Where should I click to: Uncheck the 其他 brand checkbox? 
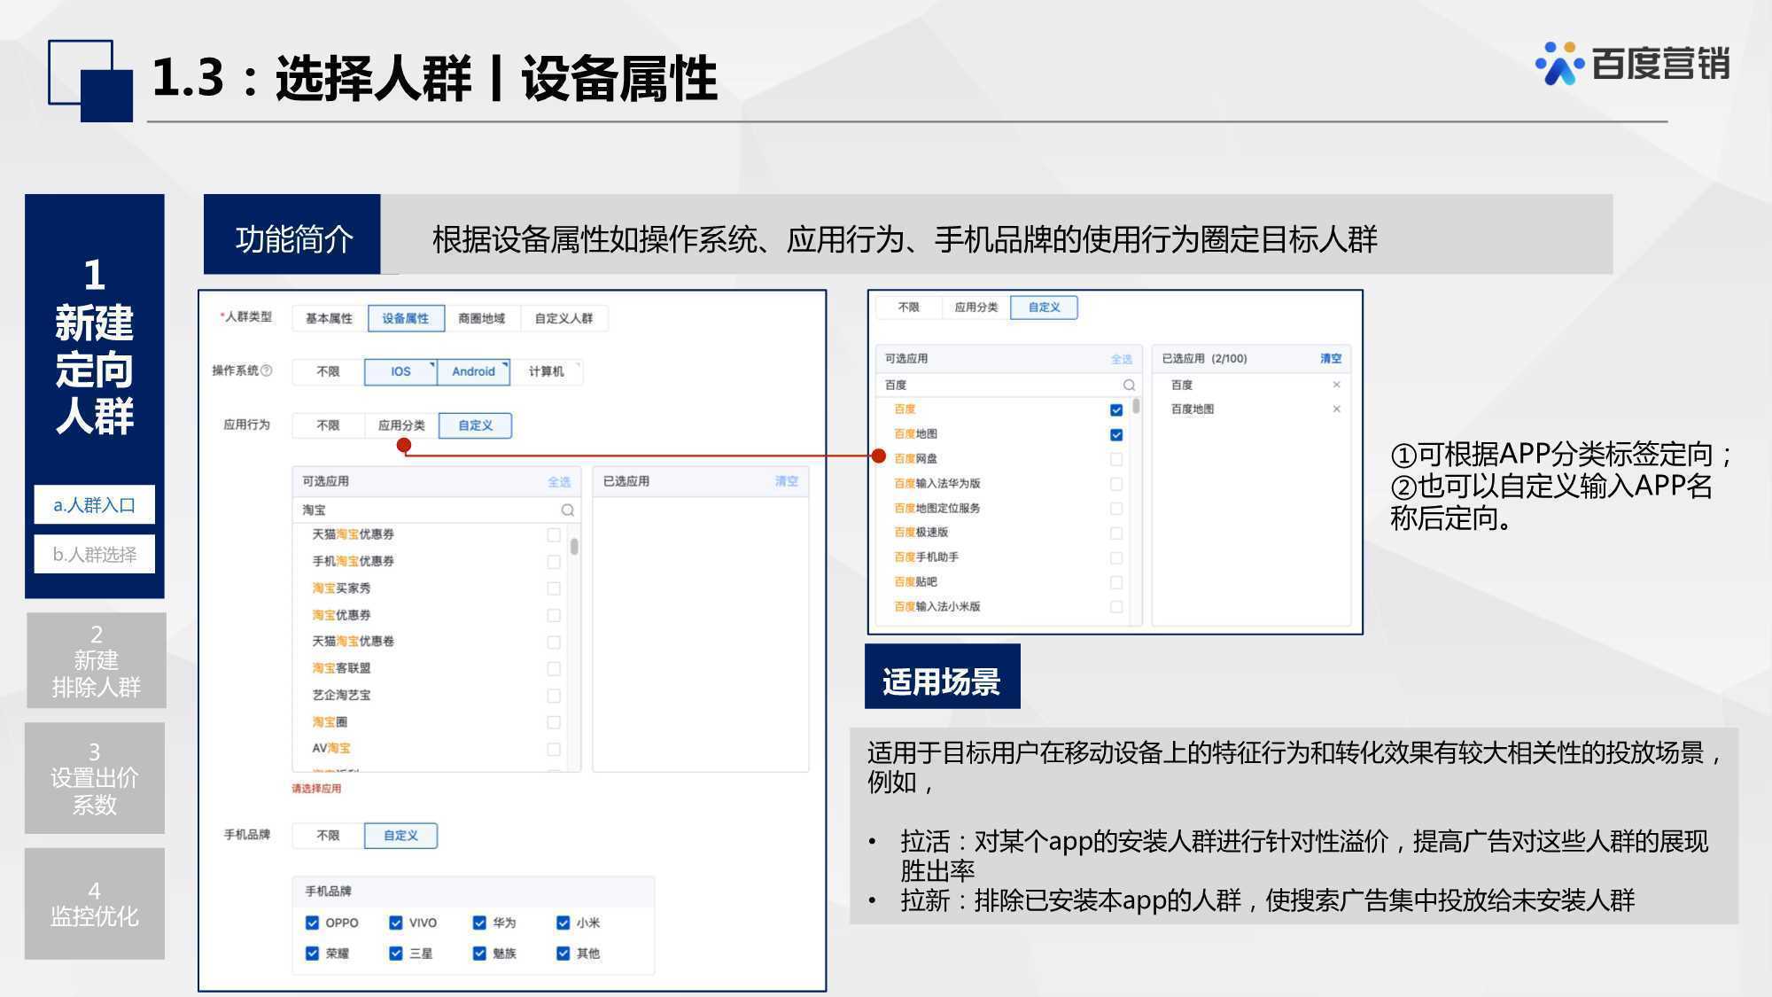tap(563, 954)
